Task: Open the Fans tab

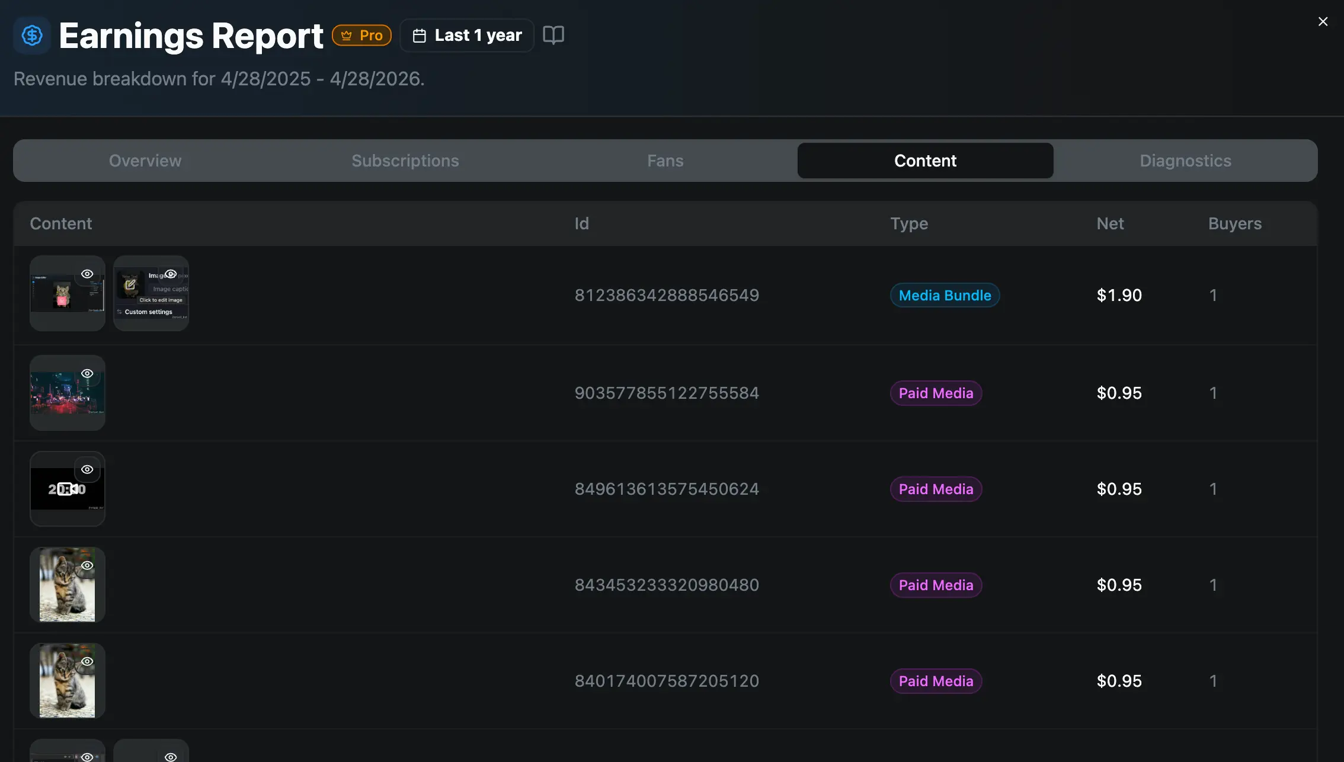Action: [x=665, y=161]
